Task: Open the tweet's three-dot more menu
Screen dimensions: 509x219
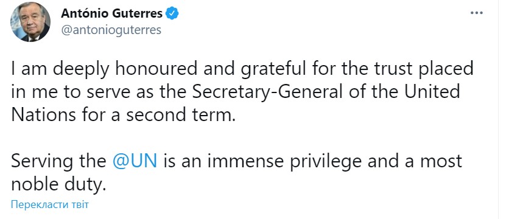Action: (x=477, y=13)
